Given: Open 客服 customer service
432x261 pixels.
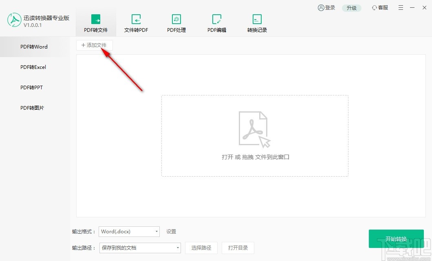Looking at the screenshot, I should coord(379,7).
